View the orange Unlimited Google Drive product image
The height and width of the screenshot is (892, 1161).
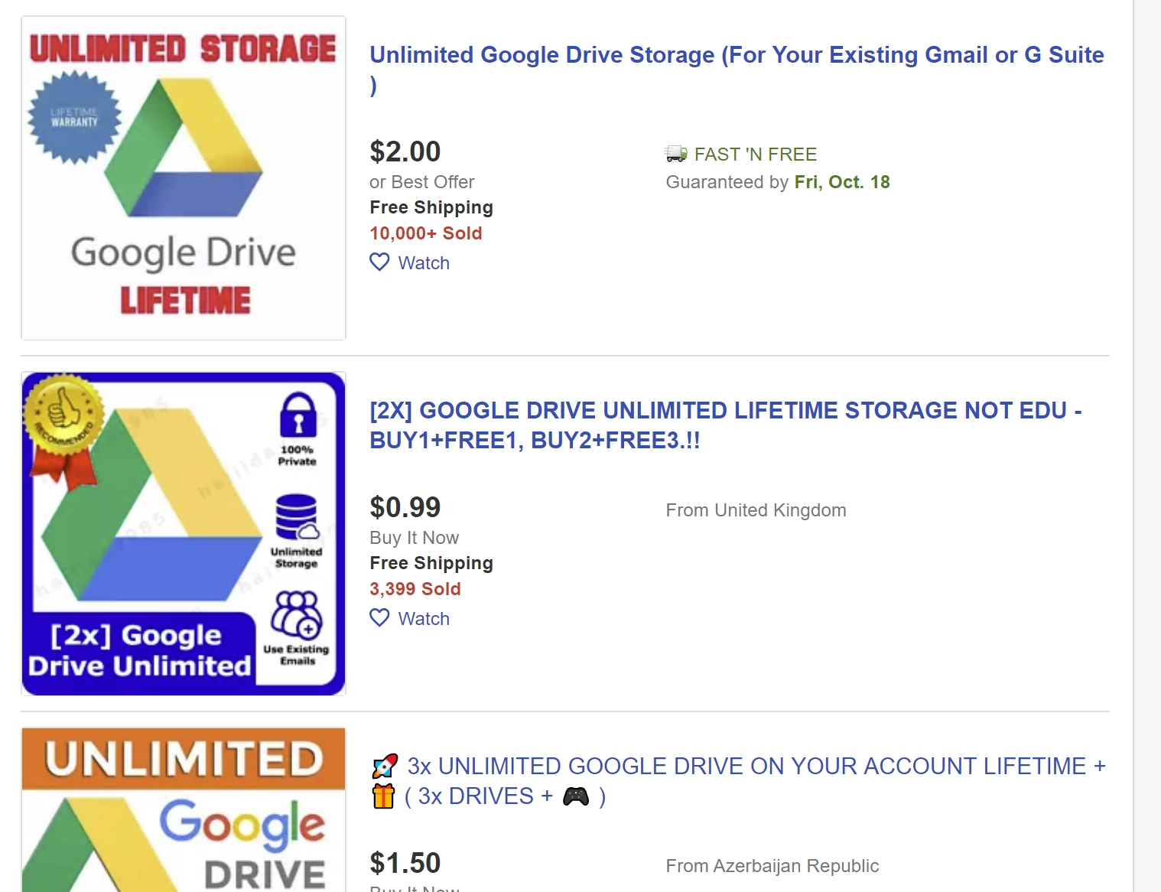[184, 809]
